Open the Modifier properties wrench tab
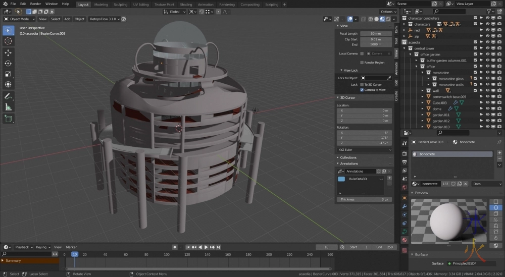This screenshot has height=277, width=505. click(405, 206)
